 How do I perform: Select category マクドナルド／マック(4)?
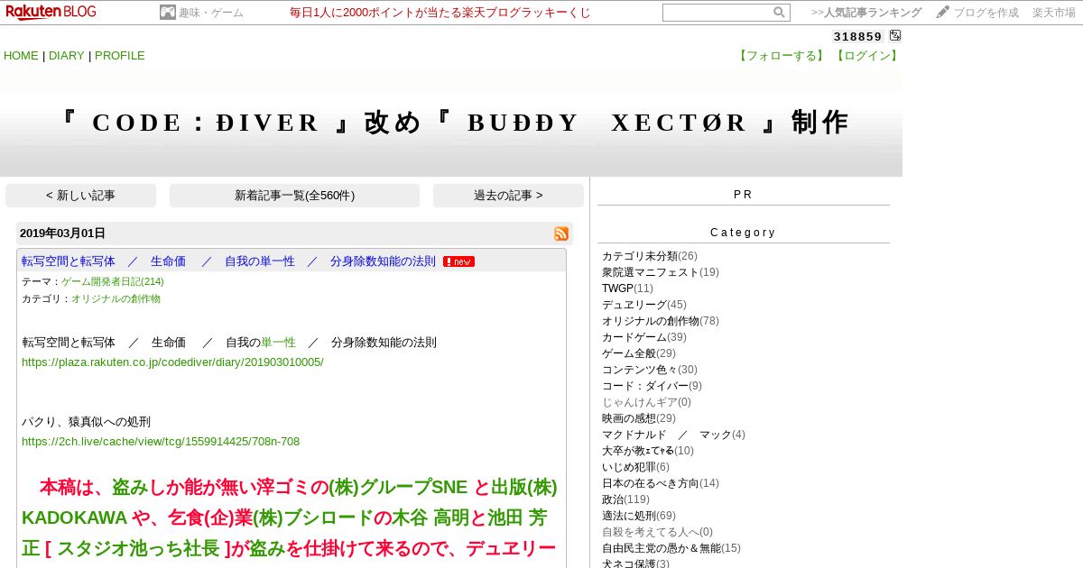pos(673,435)
